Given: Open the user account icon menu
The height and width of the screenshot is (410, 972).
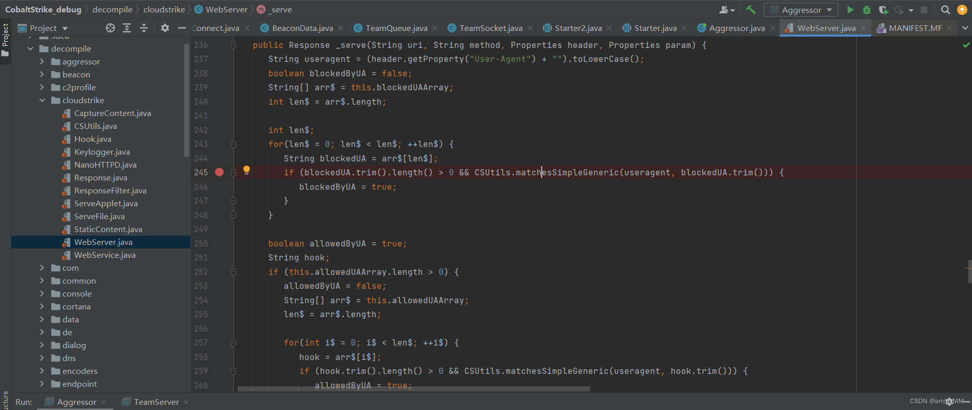Looking at the screenshot, I should 726,10.
